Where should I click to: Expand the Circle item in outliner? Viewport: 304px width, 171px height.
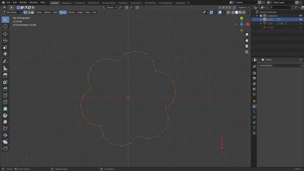click(x=261, y=19)
